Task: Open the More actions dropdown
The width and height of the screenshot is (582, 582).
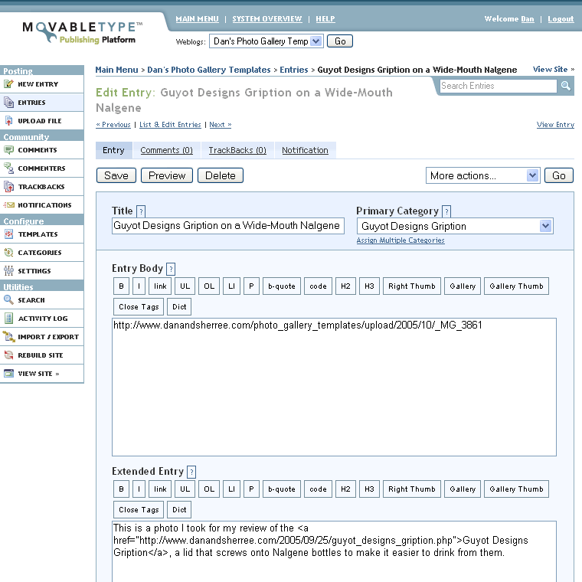Action: click(x=483, y=175)
